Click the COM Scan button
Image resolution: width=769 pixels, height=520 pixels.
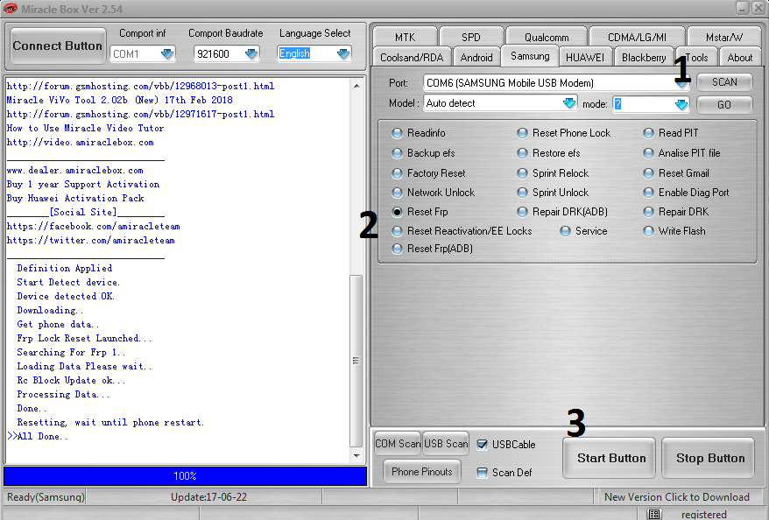[x=398, y=444]
